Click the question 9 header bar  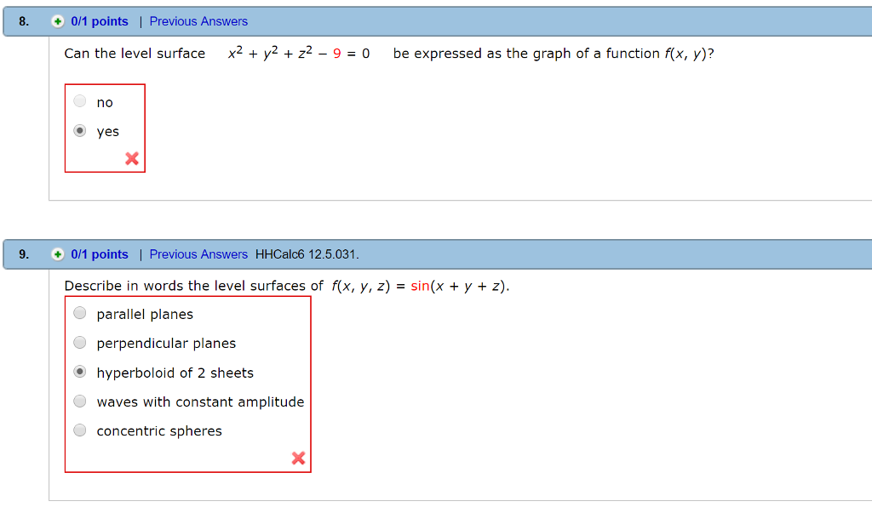511,253
